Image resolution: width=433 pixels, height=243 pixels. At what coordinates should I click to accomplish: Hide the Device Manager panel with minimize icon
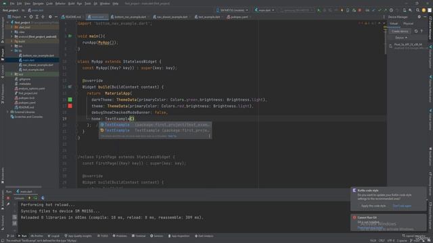(426, 17)
